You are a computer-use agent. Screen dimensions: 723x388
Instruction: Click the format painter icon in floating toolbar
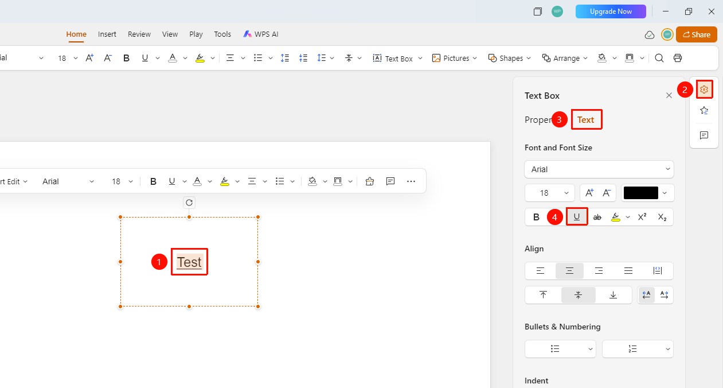click(369, 181)
